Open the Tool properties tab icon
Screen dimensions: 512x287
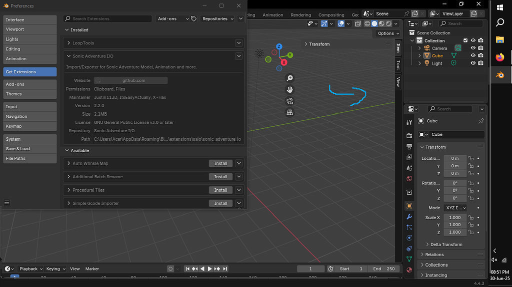tap(409, 123)
